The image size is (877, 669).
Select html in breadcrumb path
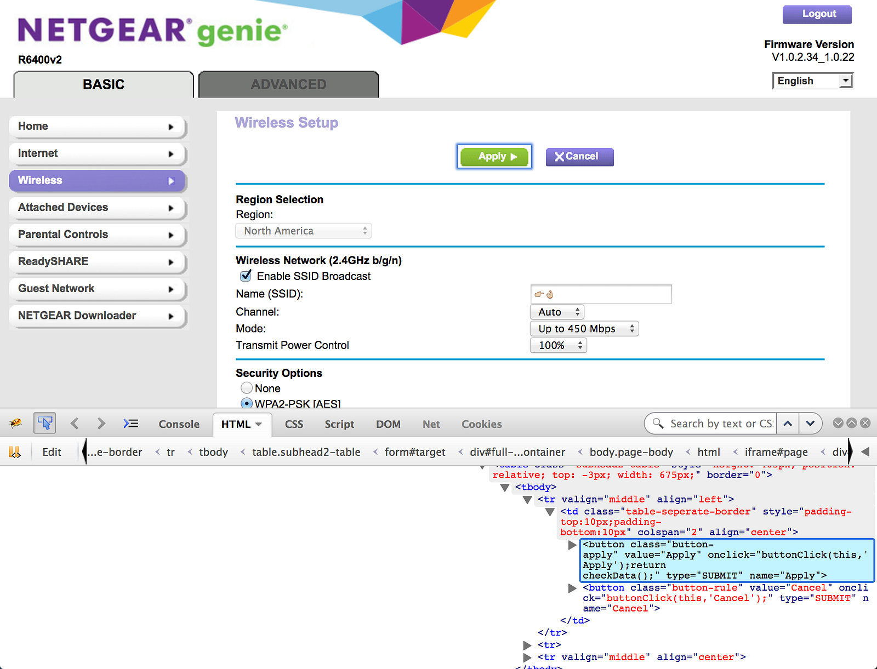coord(709,452)
